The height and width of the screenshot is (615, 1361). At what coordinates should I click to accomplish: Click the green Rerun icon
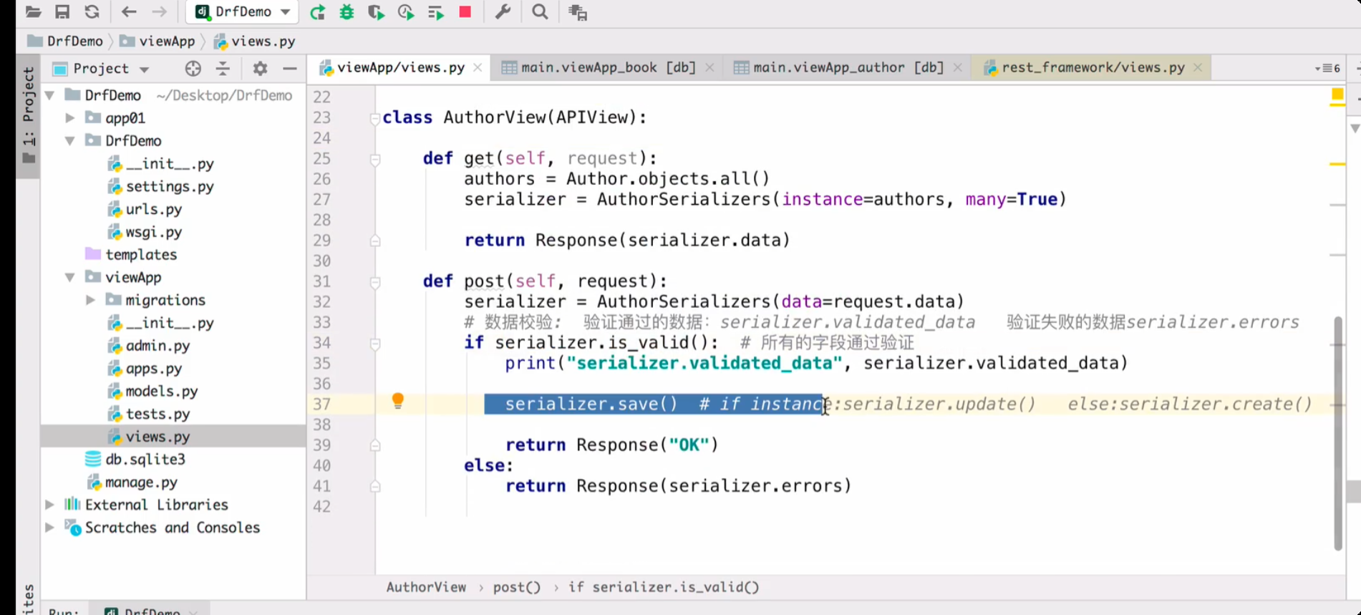(317, 12)
